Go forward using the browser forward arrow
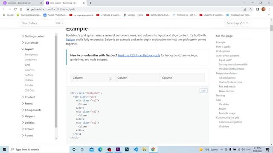 (x=9, y=9)
